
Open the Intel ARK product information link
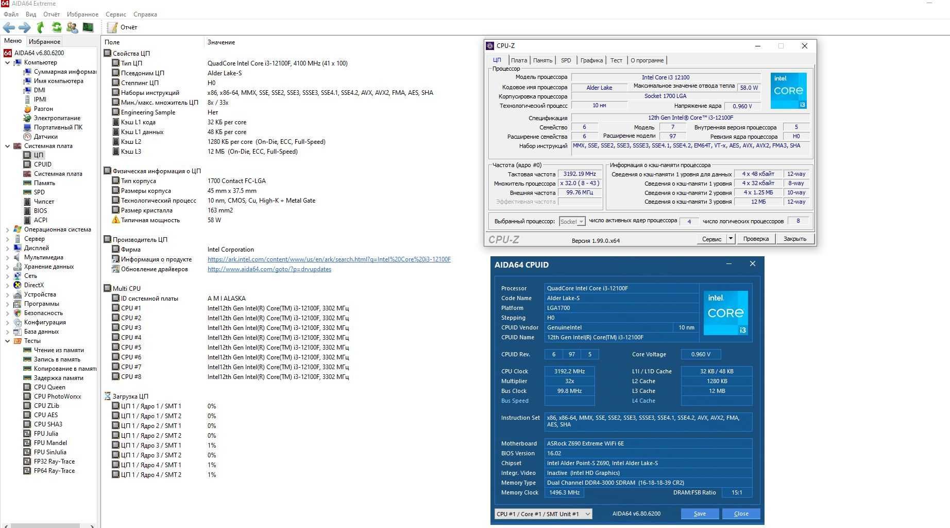329,259
